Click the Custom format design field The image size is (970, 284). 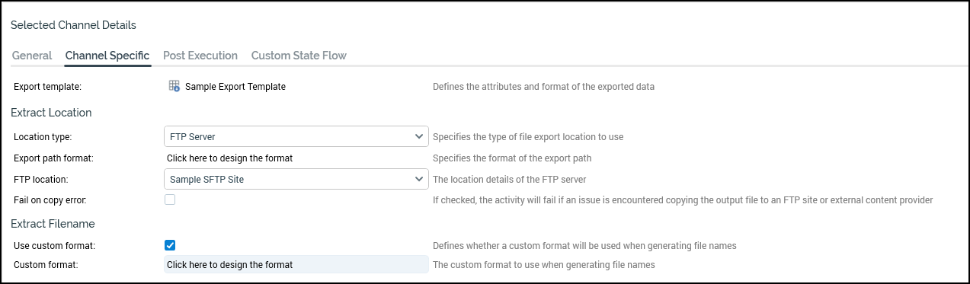pos(296,265)
